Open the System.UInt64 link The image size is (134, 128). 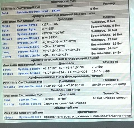[29, 56]
